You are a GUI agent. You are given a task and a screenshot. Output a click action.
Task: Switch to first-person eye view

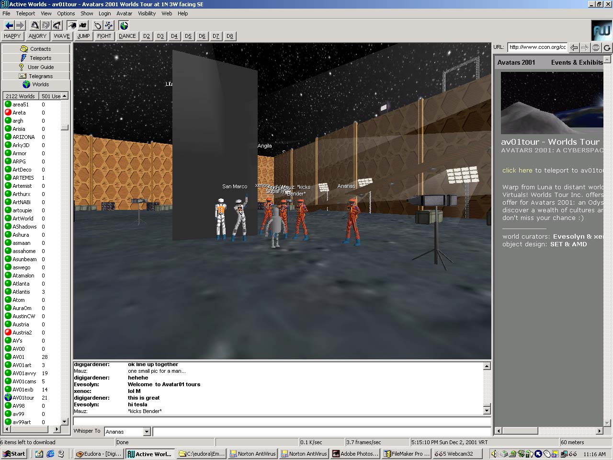coord(72,25)
